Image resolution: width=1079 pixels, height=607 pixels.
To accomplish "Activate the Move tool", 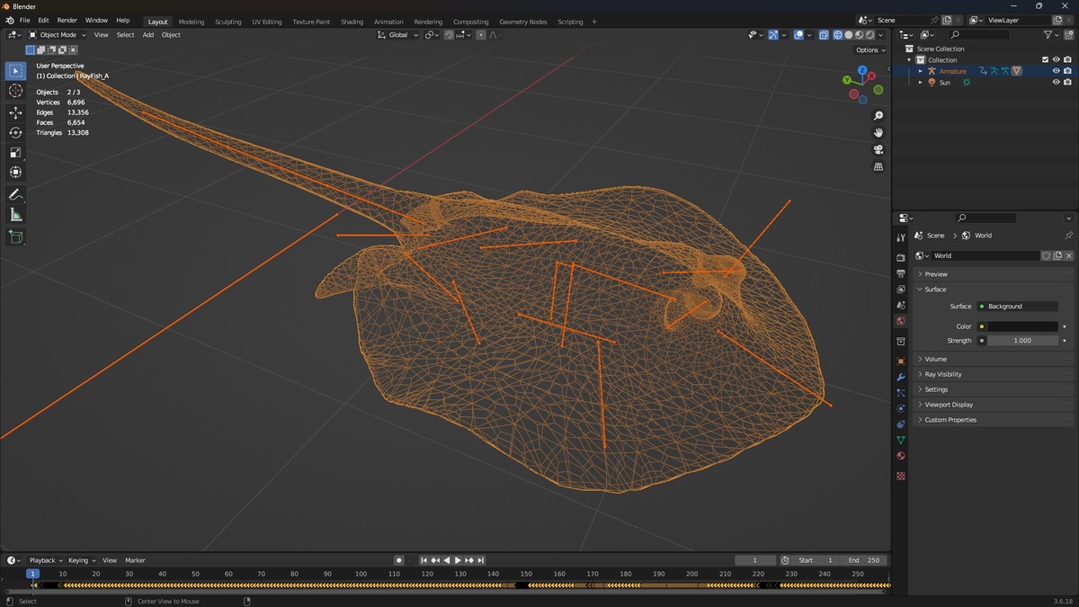I will point(15,112).
